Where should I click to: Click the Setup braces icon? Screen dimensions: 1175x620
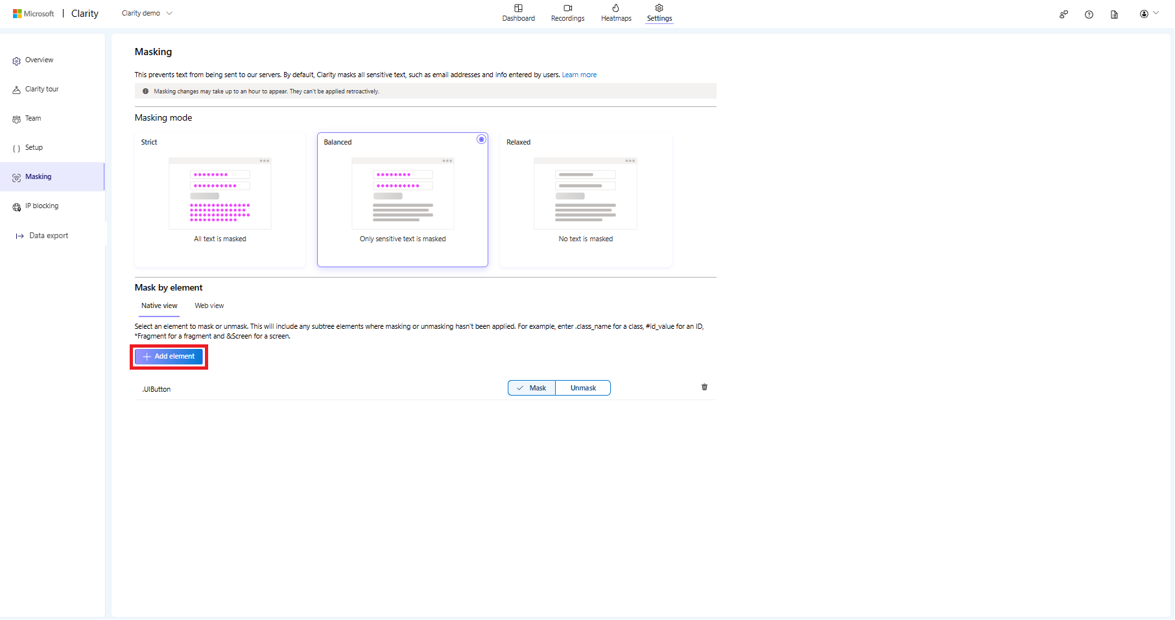[16, 149]
